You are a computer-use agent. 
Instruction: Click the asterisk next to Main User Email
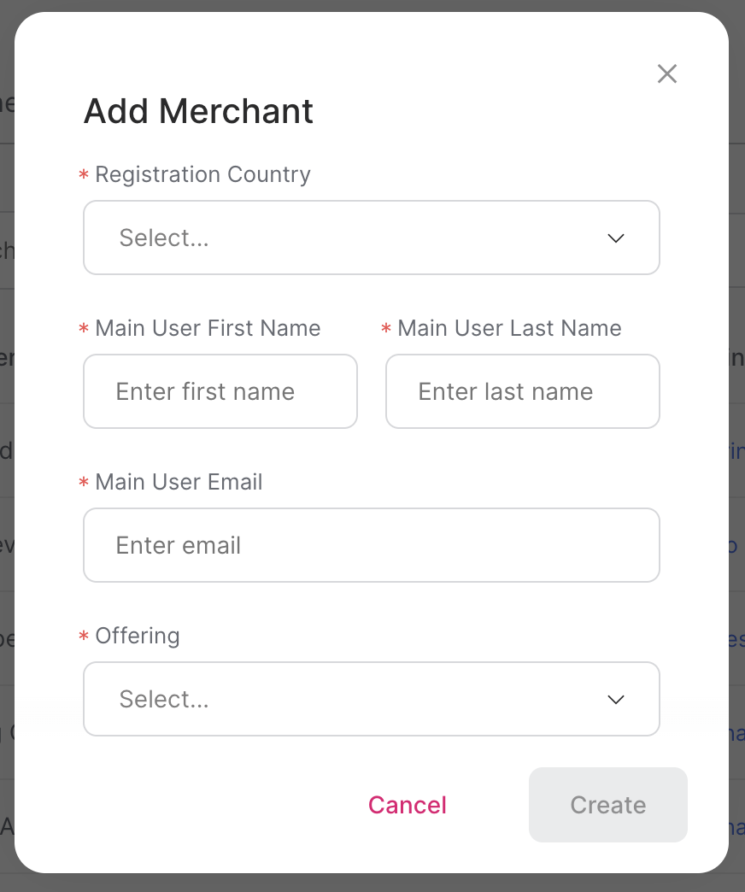(83, 483)
